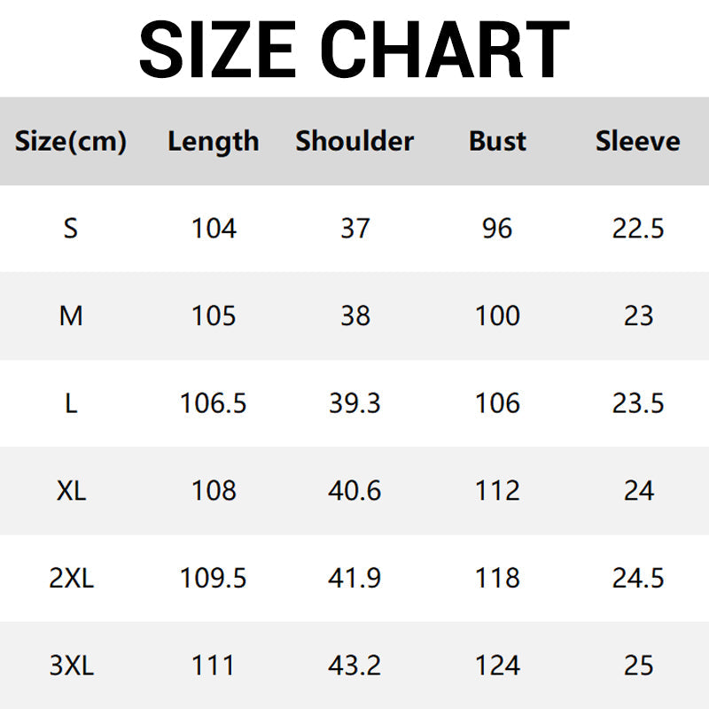Click the 2XL size row label
709x709 pixels.
[x=71, y=578]
